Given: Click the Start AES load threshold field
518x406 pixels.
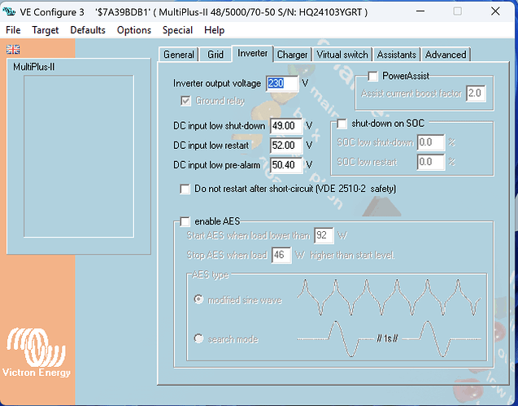Looking at the screenshot, I should (324, 235).
